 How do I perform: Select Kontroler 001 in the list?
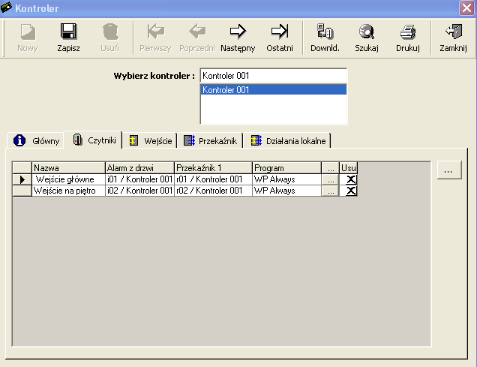click(274, 90)
